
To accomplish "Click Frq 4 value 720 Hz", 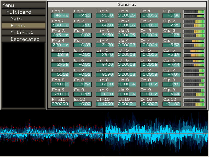I will tap(60, 45).
